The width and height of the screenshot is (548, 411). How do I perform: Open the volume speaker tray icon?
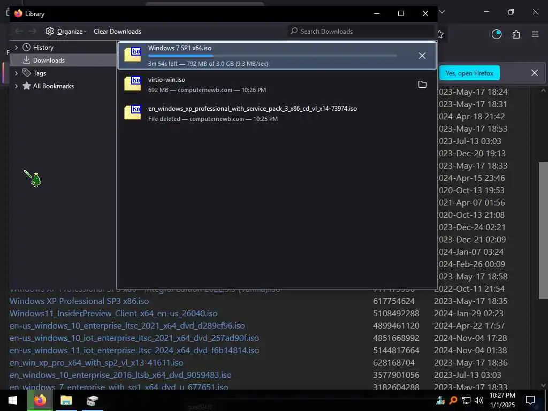[x=479, y=400]
